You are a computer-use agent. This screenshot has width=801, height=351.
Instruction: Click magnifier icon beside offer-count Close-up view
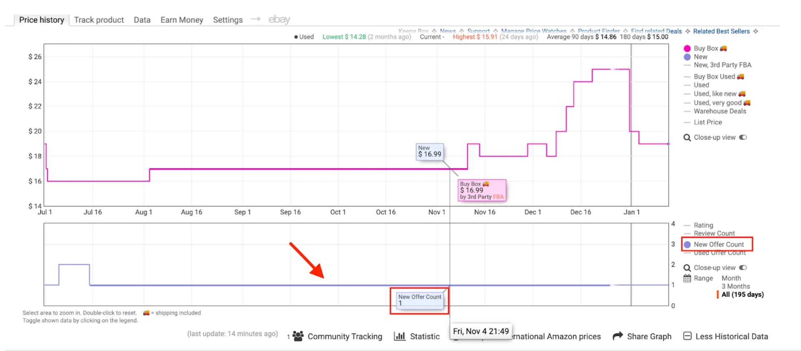[x=687, y=268]
